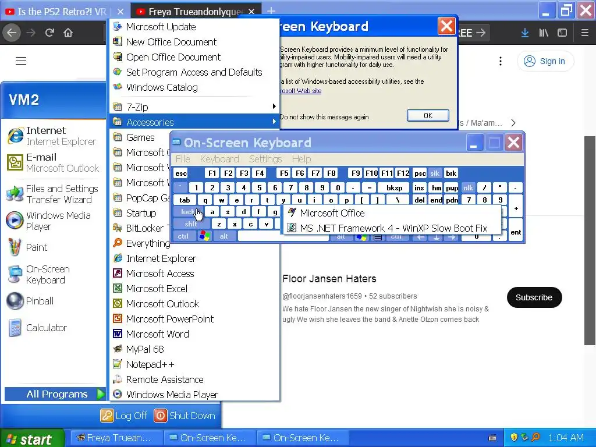This screenshot has height=447, width=596.
Task: Toggle the left ctrl key
Action: pos(183,236)
